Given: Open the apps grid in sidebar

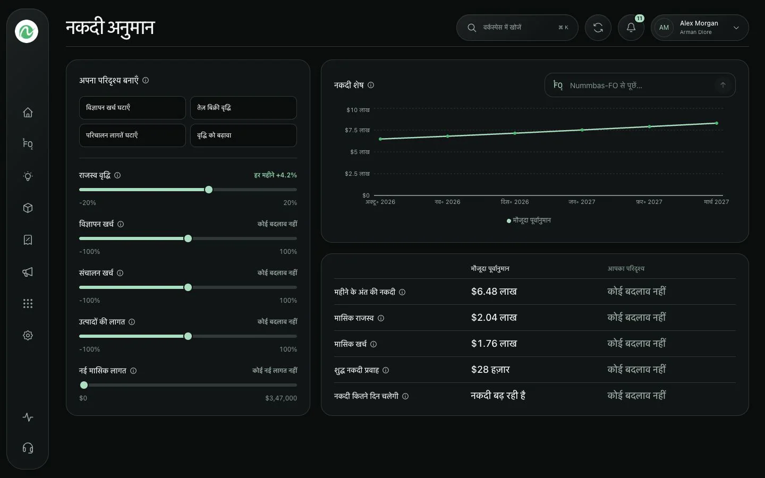Looking at the screenshot, I should click(28, 304).
